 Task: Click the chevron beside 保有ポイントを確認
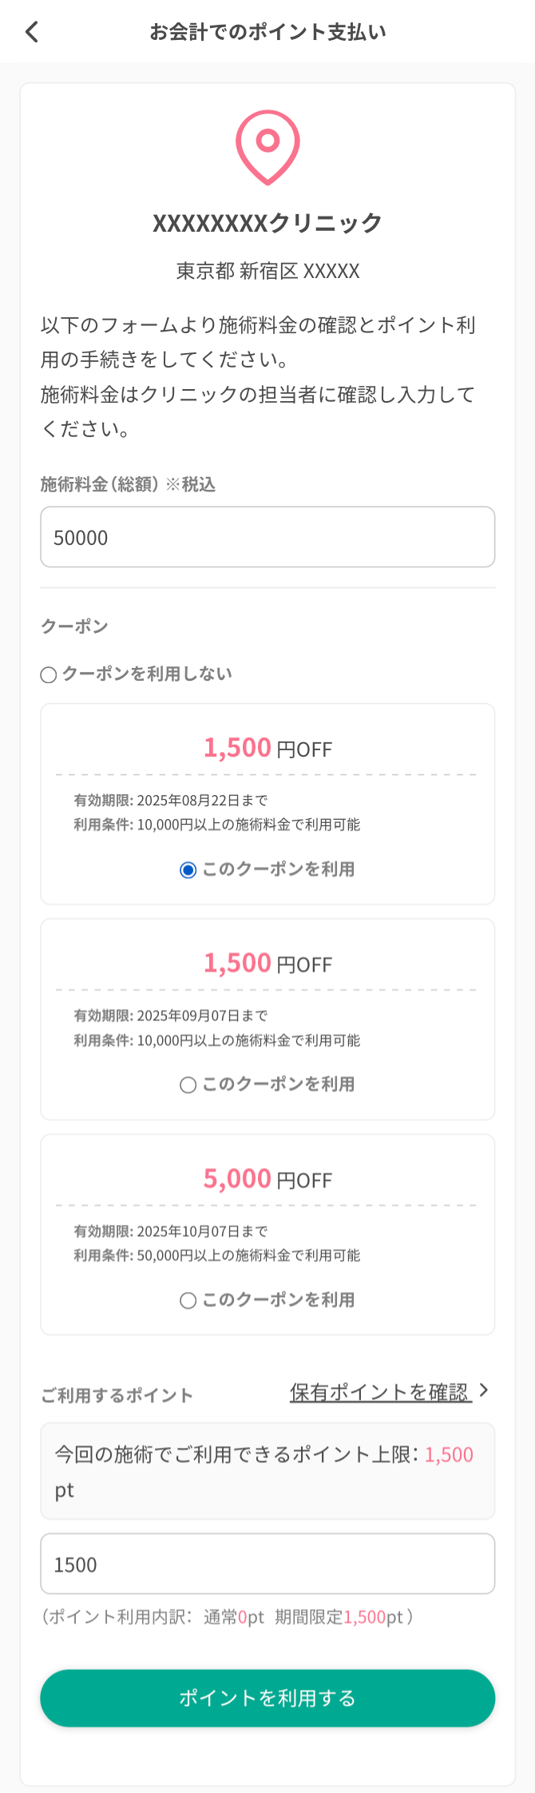tap(483, 1391)
